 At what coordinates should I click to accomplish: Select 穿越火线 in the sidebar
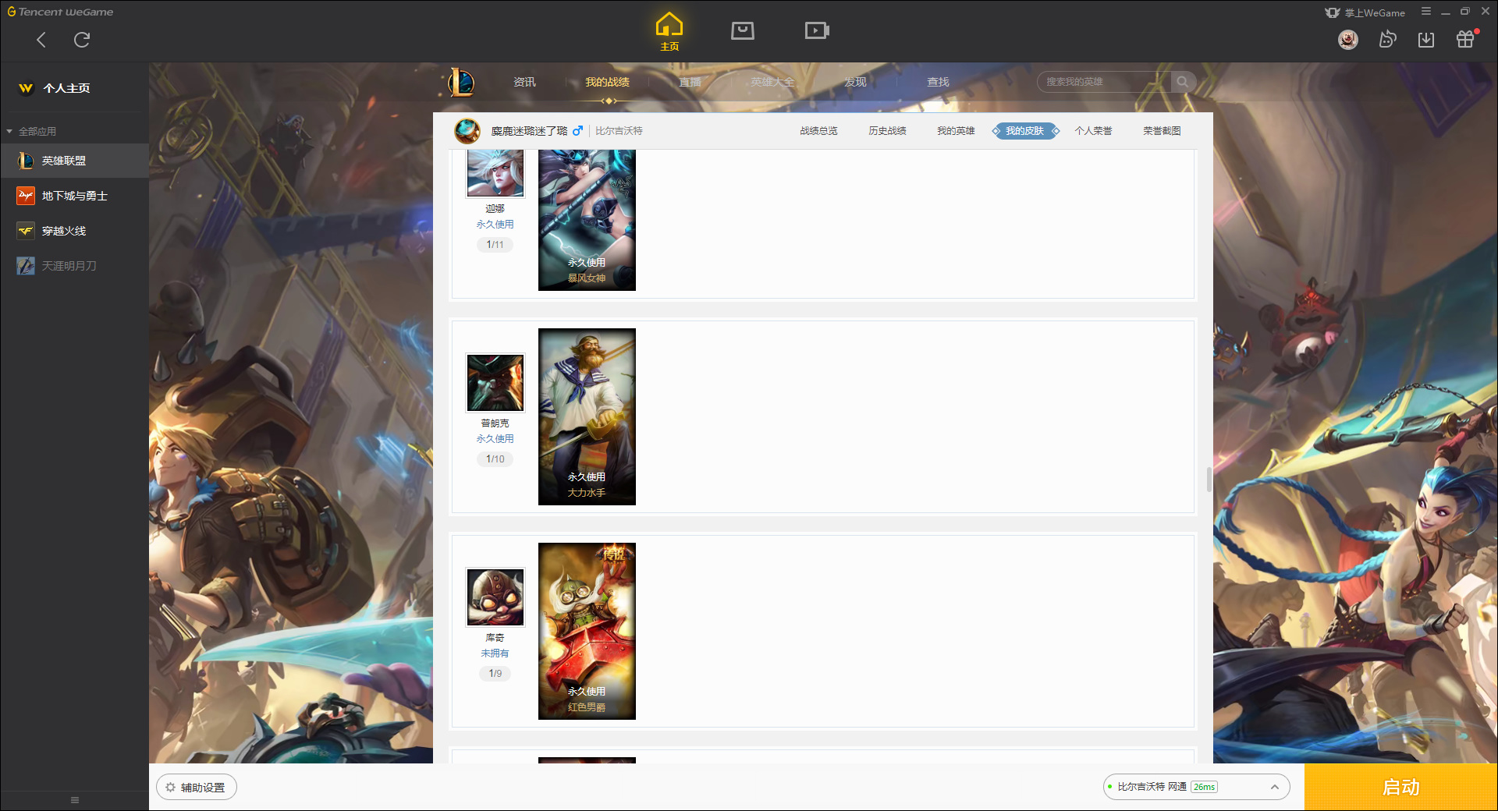pos(74,231)
